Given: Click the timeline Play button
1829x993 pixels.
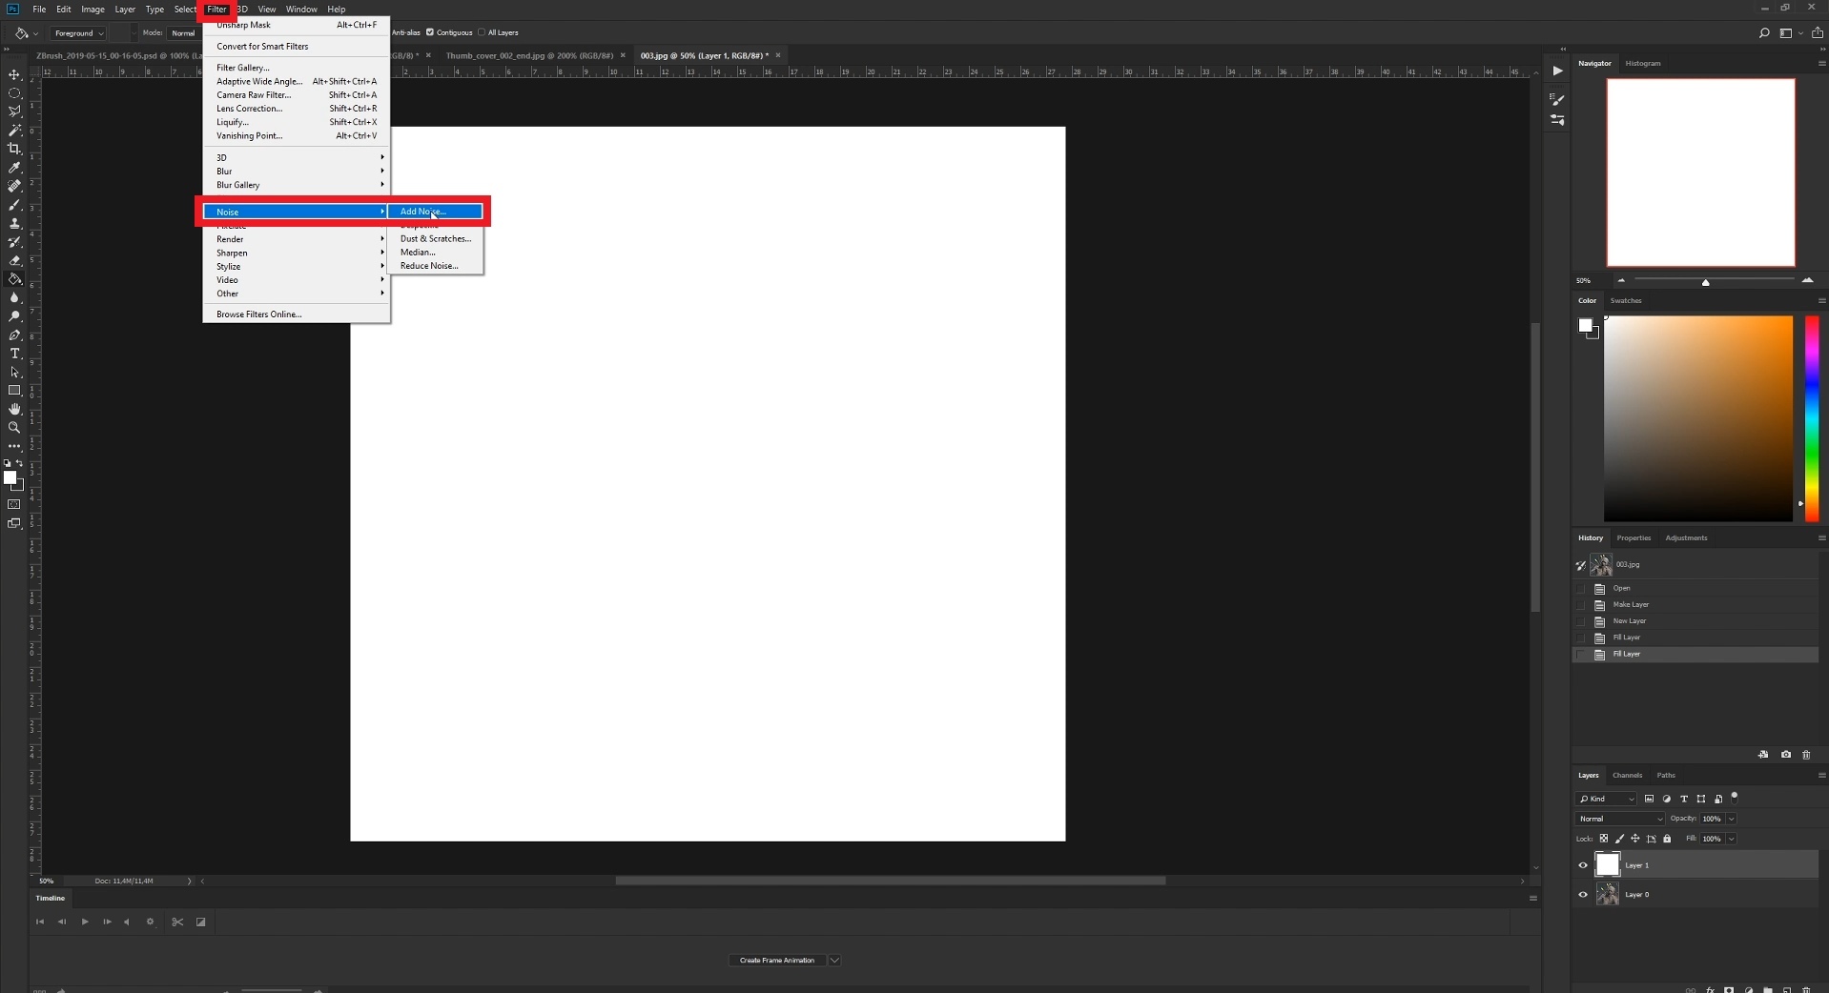Looking at the screenshot, I should coord(85,922).
